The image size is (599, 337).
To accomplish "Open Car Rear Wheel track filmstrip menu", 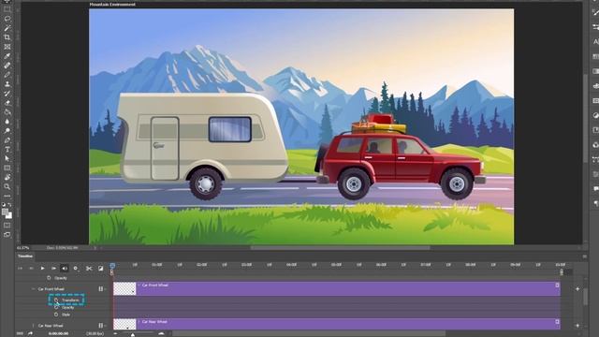I will 102,326.
